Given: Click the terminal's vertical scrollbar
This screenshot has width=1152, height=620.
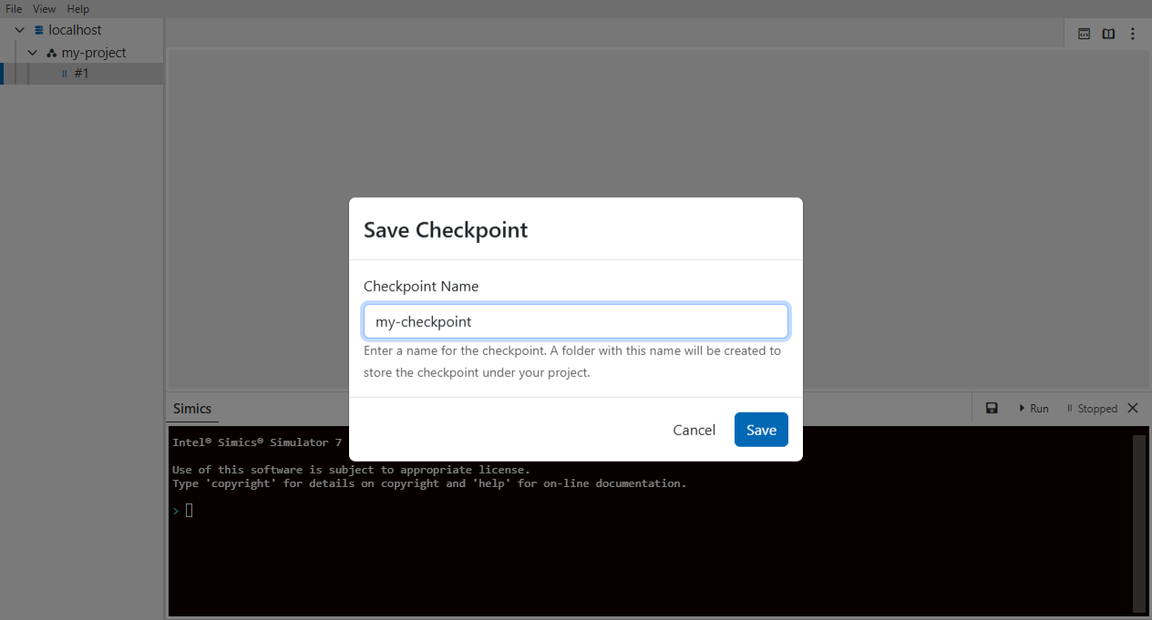Looking at the screenshot, I should [x=1138, y=523].
